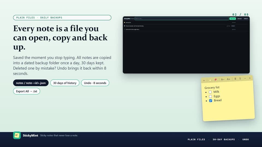Click the Notes tab label next to StickyMint
Image resolution: width=262 pixels, height=147 pixels.
[x=133, y=19]
